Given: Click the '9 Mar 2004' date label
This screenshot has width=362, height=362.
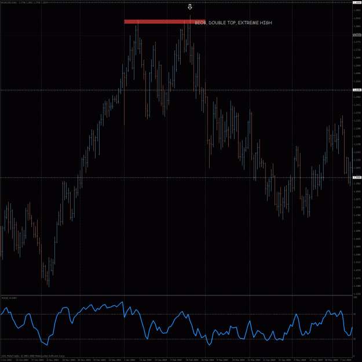Looking at the screenshot, I should pyautogui.click(x=222, y=360).
